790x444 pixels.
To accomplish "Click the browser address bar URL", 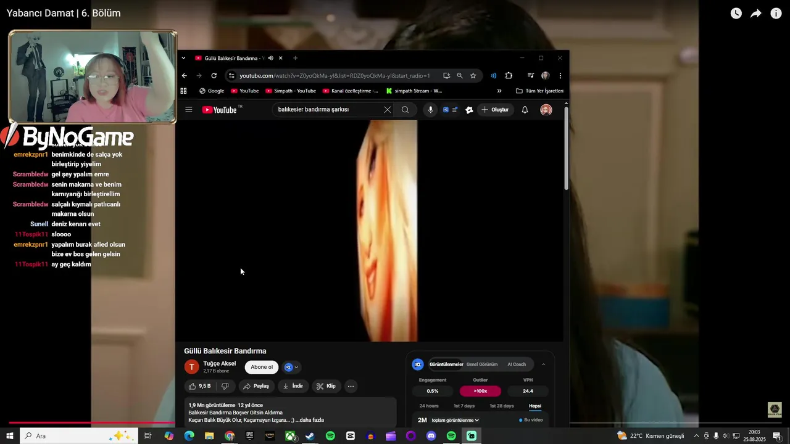I will tap(335, 75).
